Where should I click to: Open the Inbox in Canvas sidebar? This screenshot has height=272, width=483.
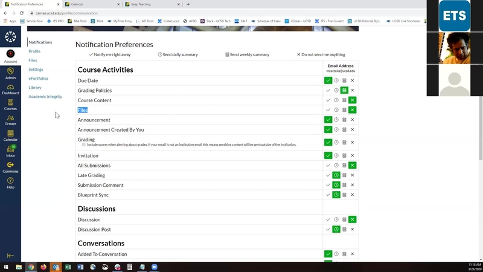click(x=10, y=151)
